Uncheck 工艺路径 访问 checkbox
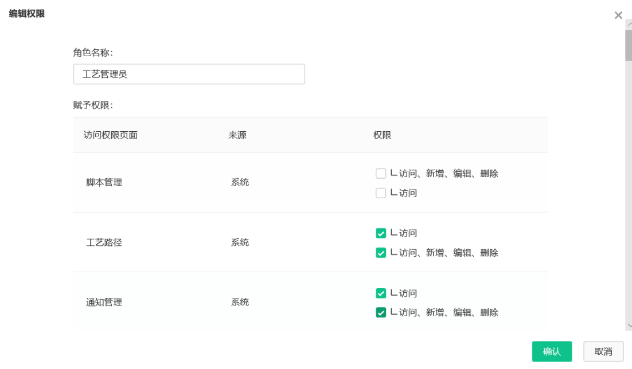 380,233
